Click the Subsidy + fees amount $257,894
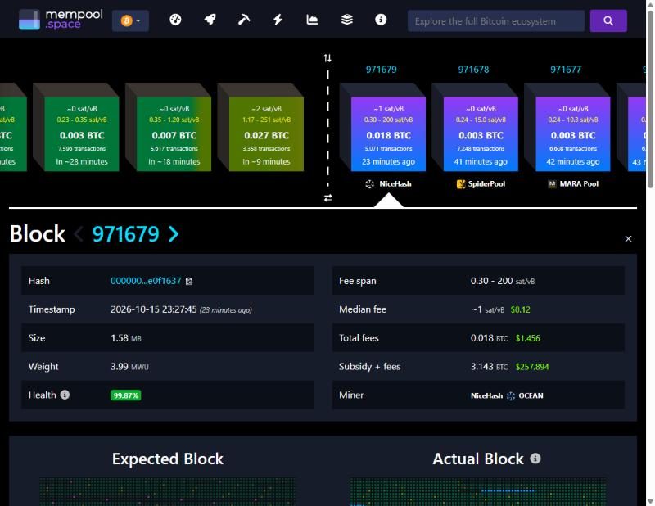This screenshot has width=655, height=506. click(532, 367)
